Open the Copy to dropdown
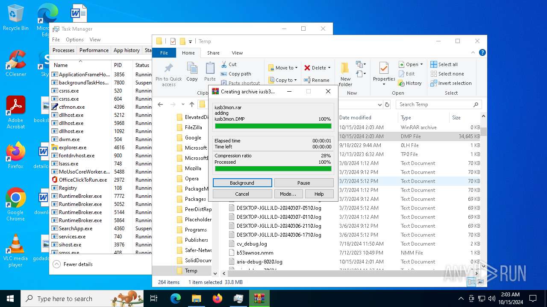 283,80
